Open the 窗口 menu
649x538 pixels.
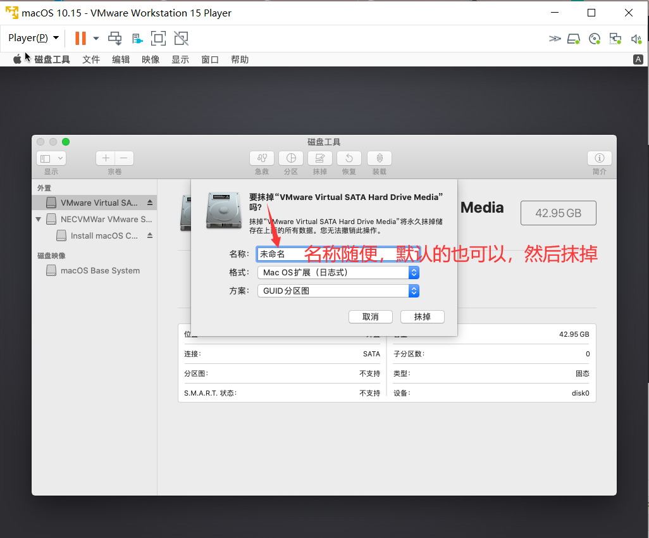coord(210,59)
